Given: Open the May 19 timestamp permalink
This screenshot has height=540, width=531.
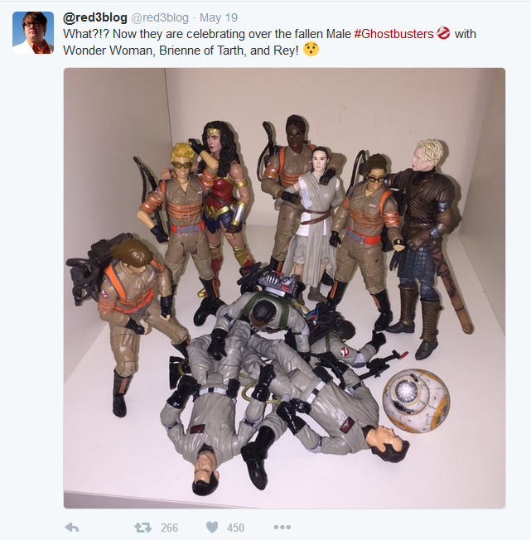Looking at the screenshot, I should pos(219,17).
